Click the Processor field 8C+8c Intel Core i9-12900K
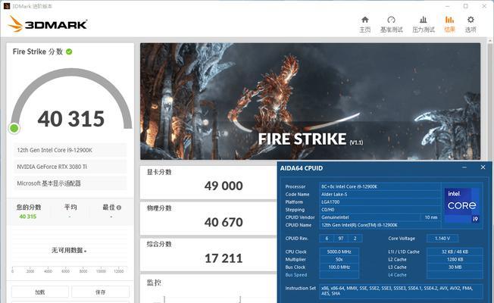The height and width of the screenshot is (303, 494). click(x=380, y=186)
